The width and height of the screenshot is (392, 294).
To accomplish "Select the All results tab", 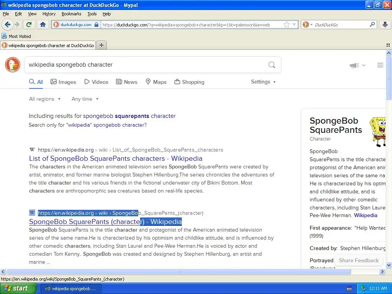I will [36, 82].
